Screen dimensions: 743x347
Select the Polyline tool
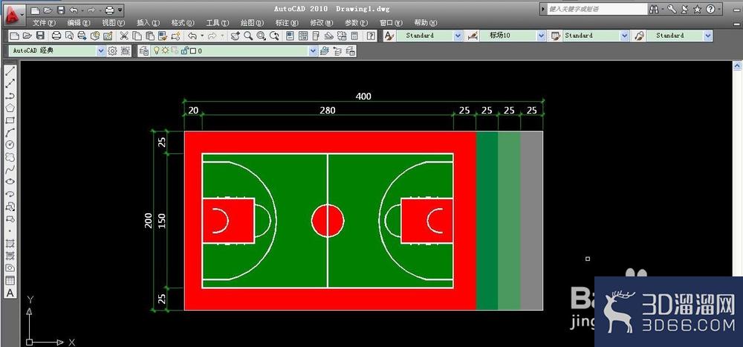(10, 96)
